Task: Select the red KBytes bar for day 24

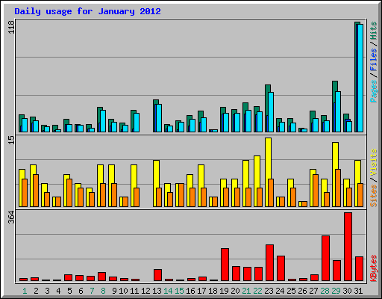Action: coord(281,268)
